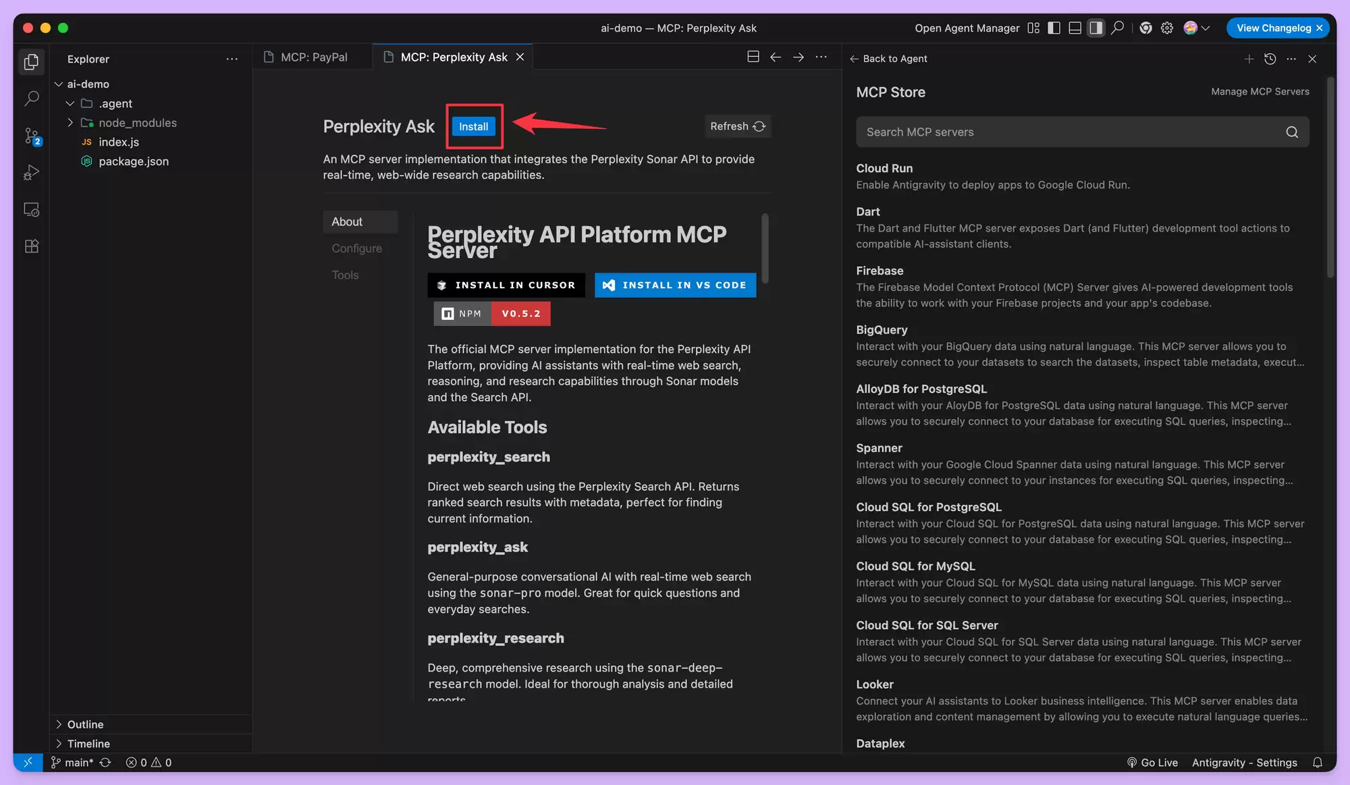Open Firebase MCP server entry
Image resolution: width=1350 pixels, height=785 pixels.
pyautogui.click(x=1082, y=286)
